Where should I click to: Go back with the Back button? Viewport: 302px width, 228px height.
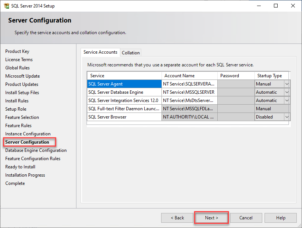coord(177,218)
